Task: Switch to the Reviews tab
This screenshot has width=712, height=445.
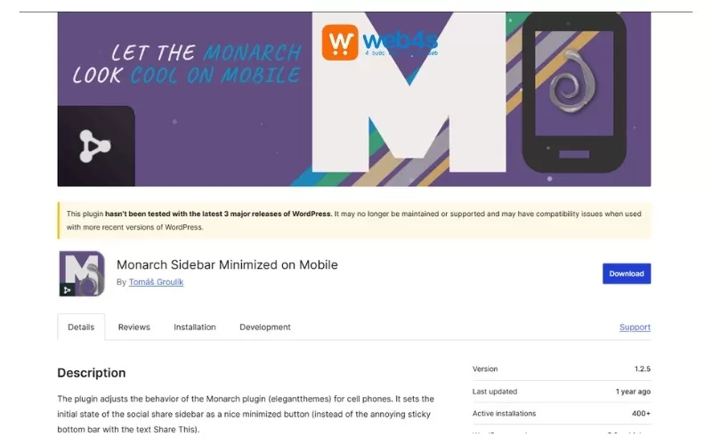Action: 134,327
